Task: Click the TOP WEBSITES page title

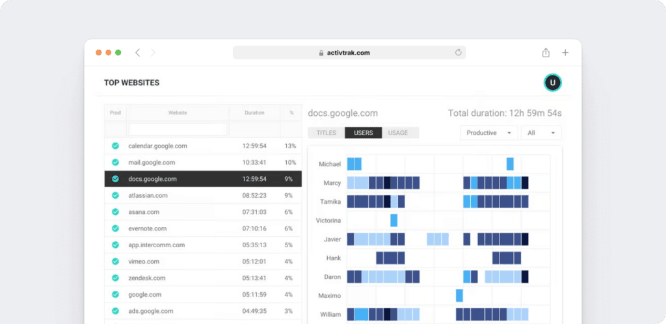Action: [x=131, y=83]
